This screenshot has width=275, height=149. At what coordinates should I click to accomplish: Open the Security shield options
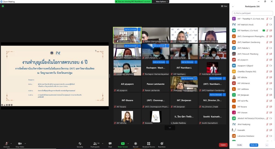(80, 144)
